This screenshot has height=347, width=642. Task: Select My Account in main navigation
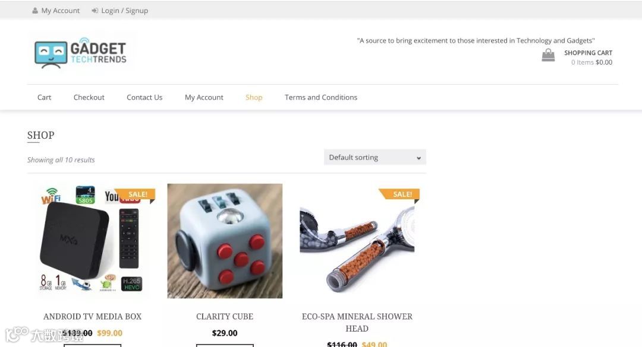coord(204,97)
